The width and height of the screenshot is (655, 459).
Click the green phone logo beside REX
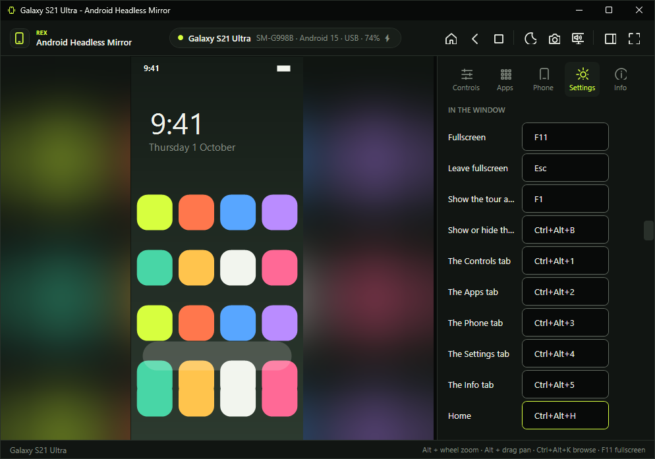coord(19,38)
